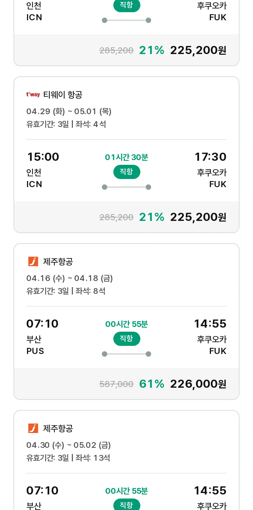
Task: Tap the struck-through 587,000 original price
Action: [116, 384]
